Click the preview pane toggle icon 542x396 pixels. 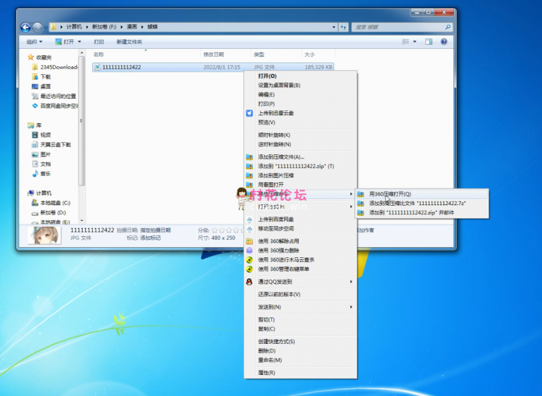[x=428, y=41]
